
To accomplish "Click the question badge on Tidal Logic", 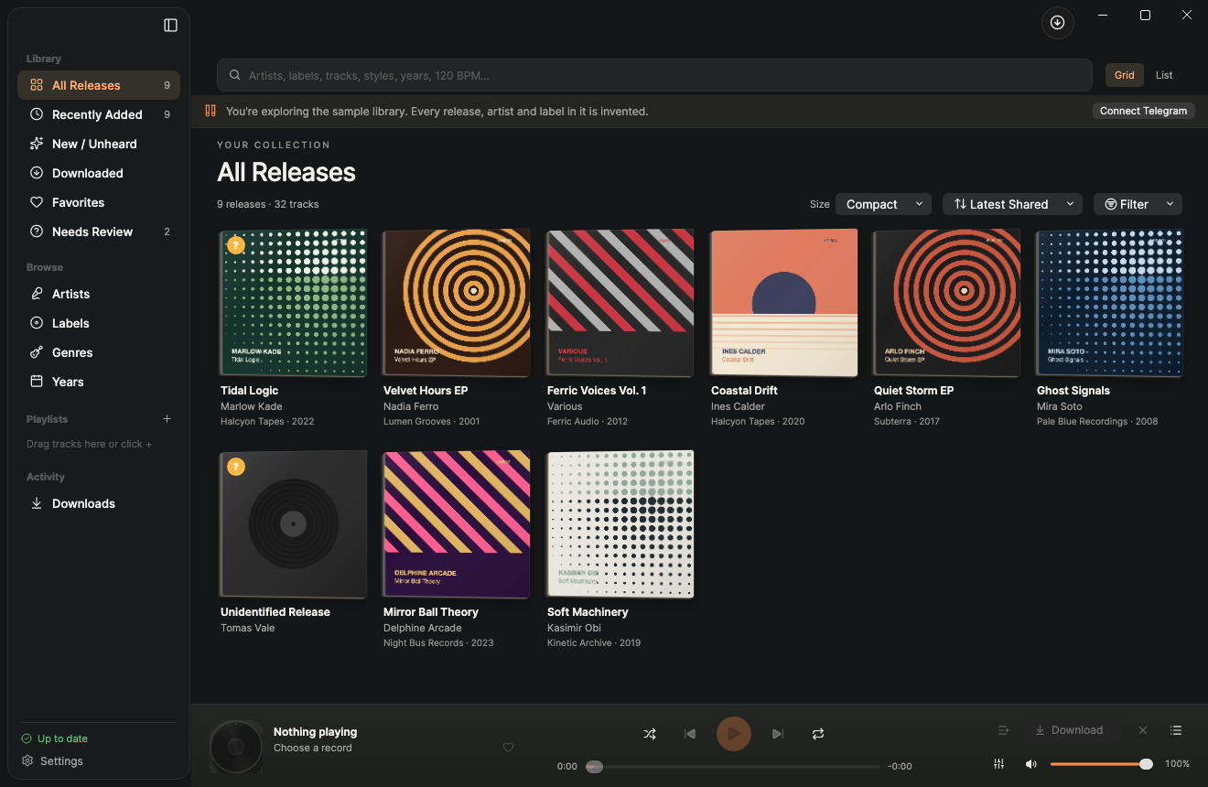I will 236,245.
